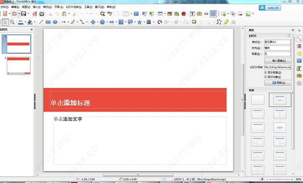Image resolution: width=303 pixels, height=183 pixels.
Task: Toggle the 显示对象 checkbox
Action: [x=266, y=77]
